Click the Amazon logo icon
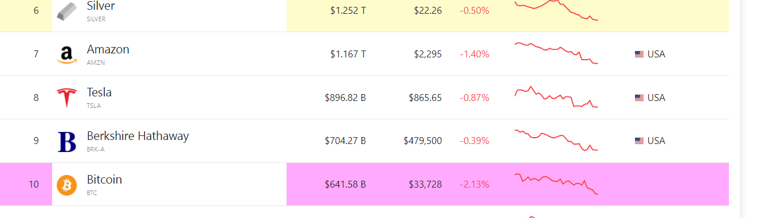Screen dimensions: 784x218 (66, 54)
